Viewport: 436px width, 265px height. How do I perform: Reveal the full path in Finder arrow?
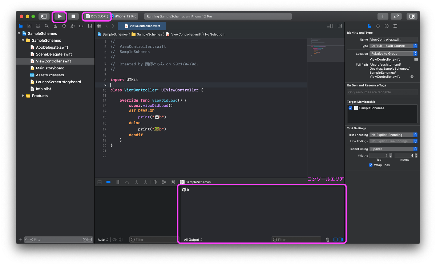(x=412, y=77)
